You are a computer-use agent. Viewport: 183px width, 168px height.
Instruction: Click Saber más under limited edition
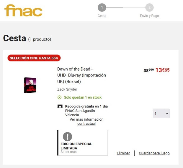68,152
